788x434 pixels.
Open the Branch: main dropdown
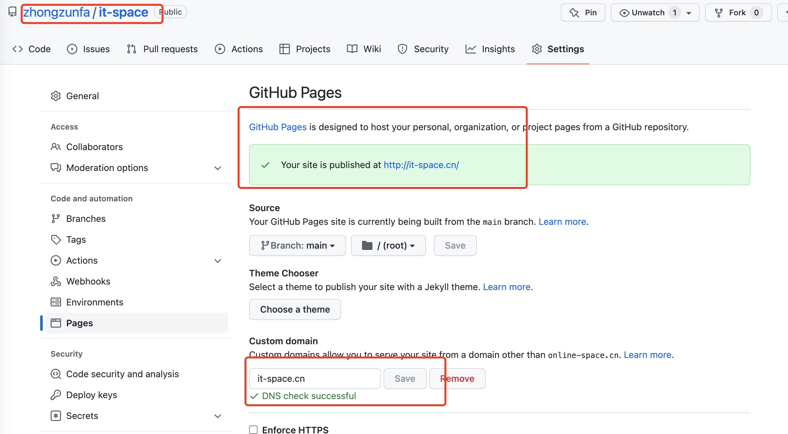[297, 245]
